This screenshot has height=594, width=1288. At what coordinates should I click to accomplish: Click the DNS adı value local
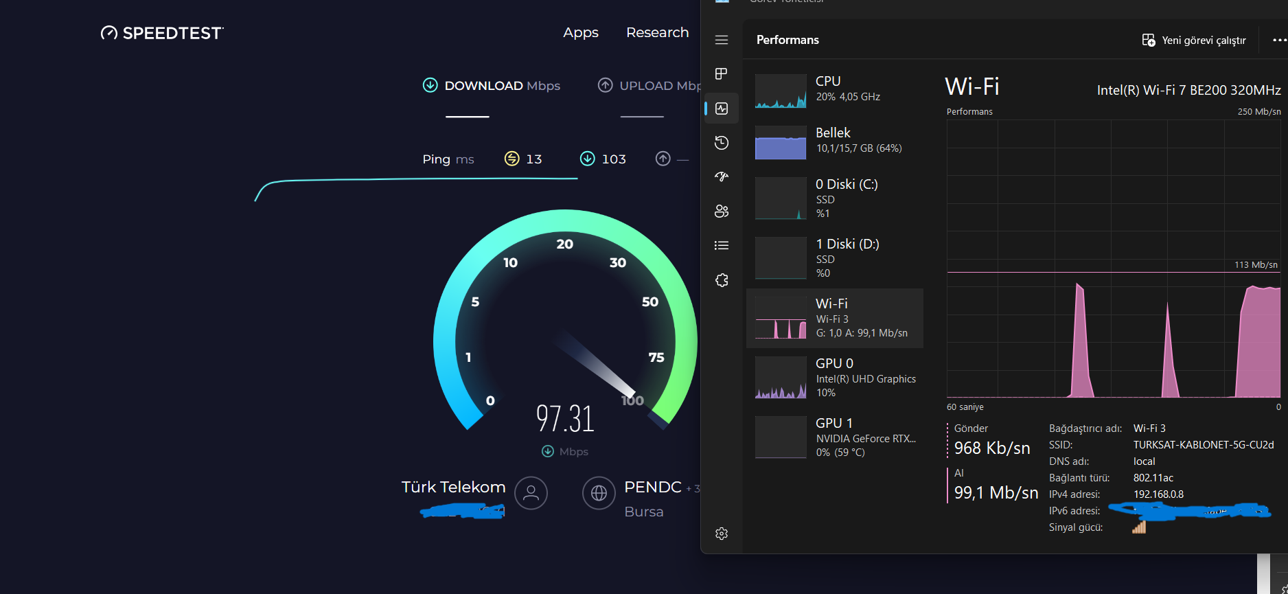pos(1144,461)
